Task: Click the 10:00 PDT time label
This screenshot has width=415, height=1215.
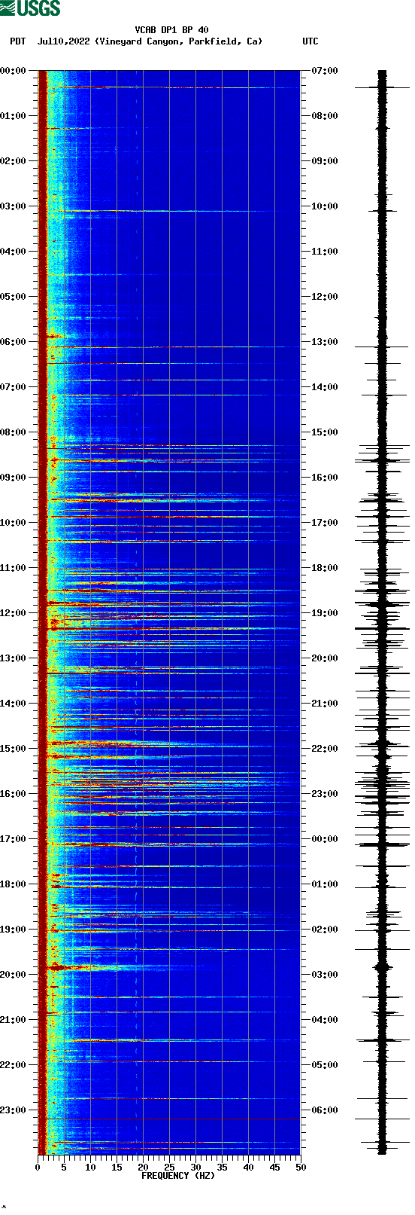Action: point(13,523)
